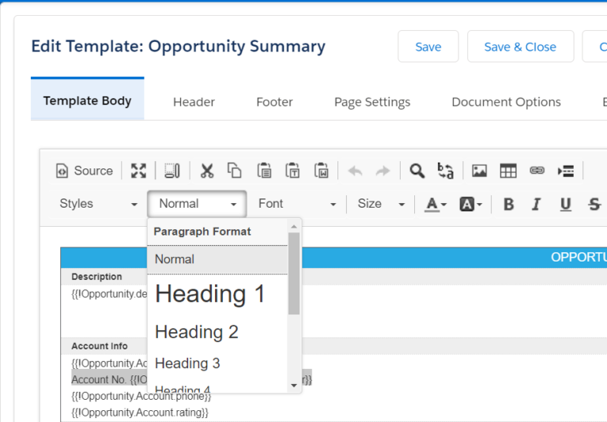Insert a table using the Table icon
This screenshot has height=422, width=607.
pyautogui.click(x=508, y=171)
